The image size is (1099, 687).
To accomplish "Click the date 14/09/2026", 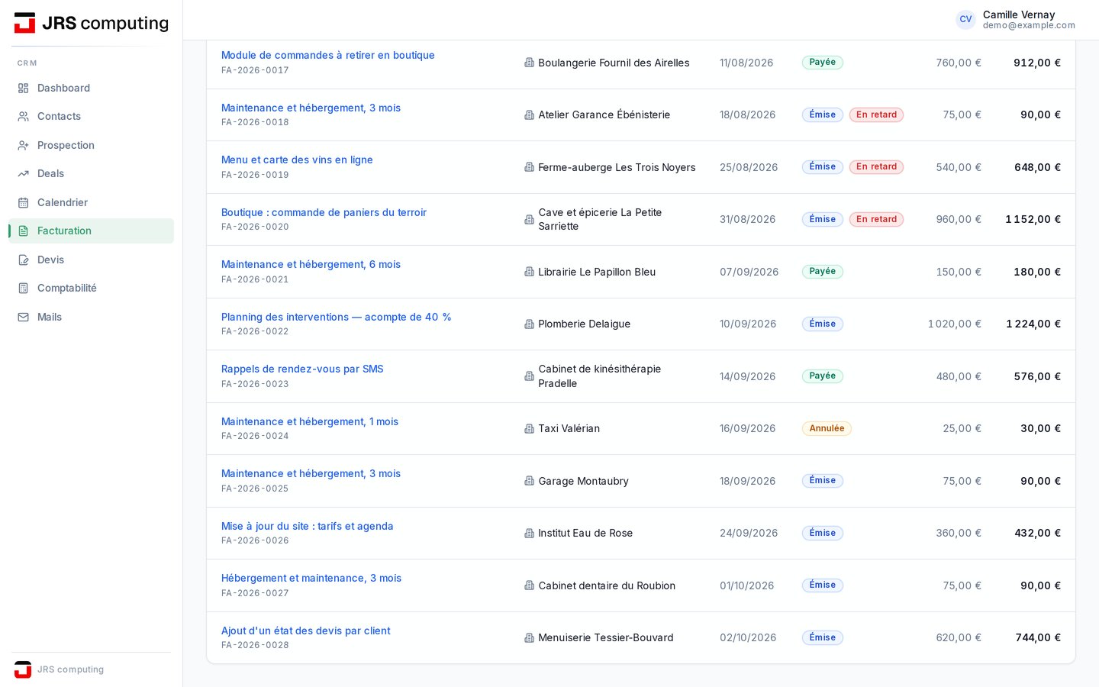I will (x=747, y=376).
